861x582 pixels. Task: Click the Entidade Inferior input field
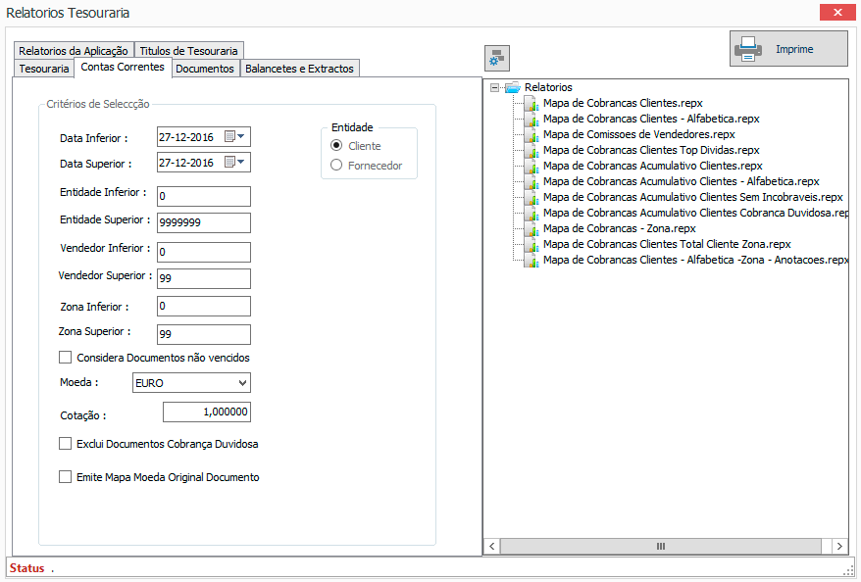tap(204, 196)
